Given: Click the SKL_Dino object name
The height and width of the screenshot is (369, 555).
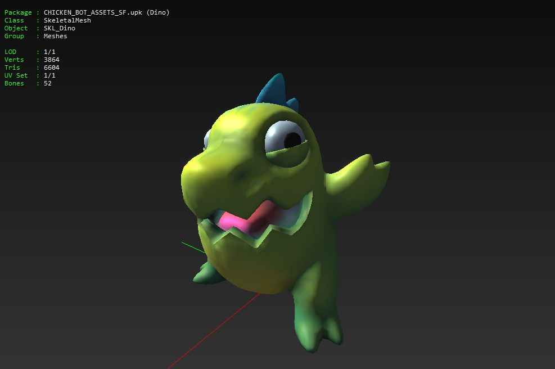Looking at the screenshot, I should pos(59,28).
